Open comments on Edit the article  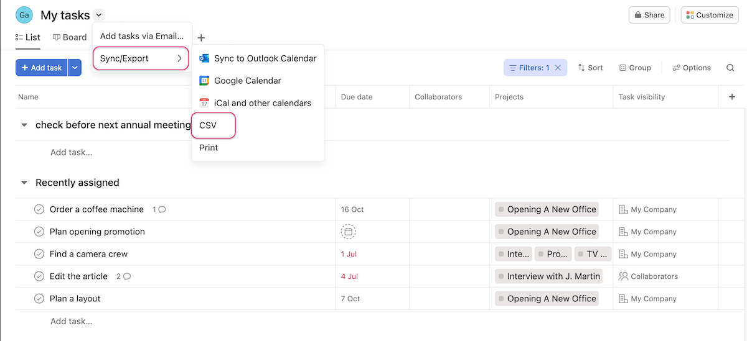[123, 276]
